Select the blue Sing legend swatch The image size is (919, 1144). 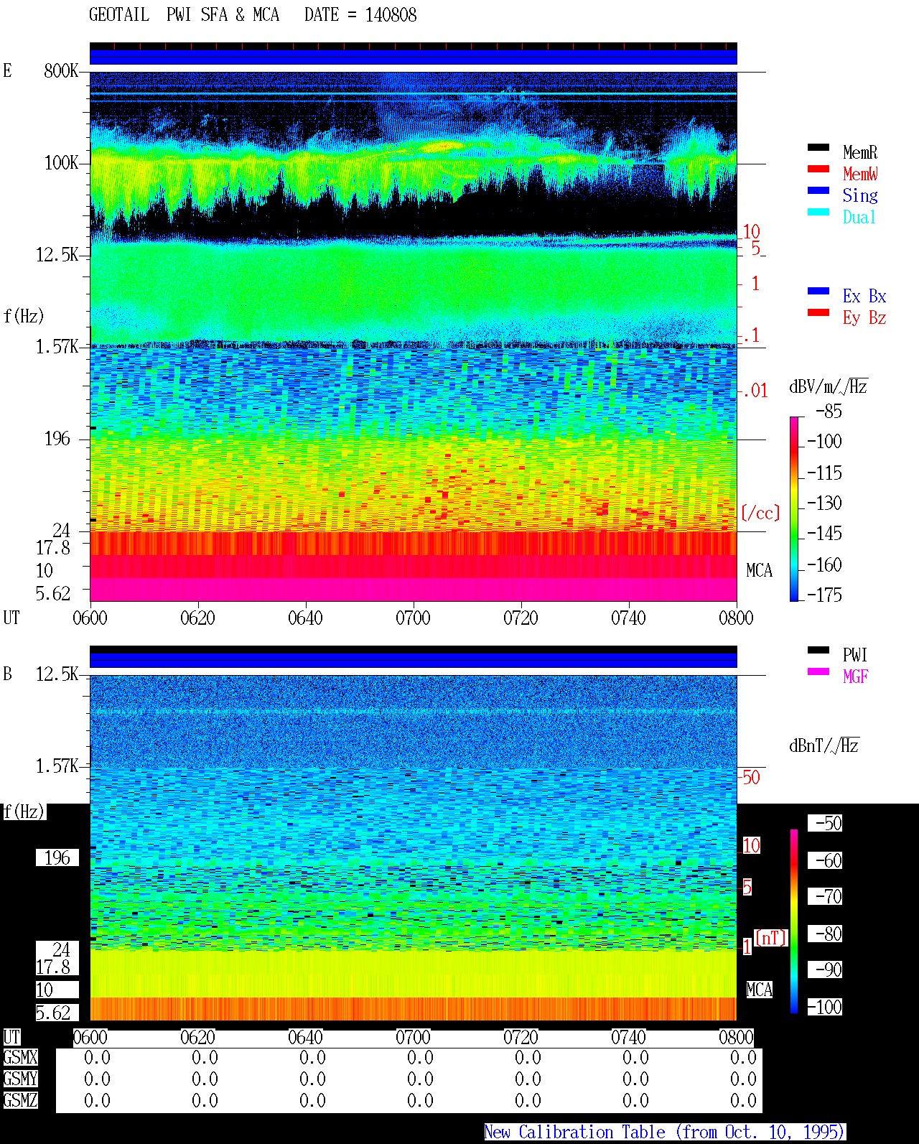pos(818,191)
